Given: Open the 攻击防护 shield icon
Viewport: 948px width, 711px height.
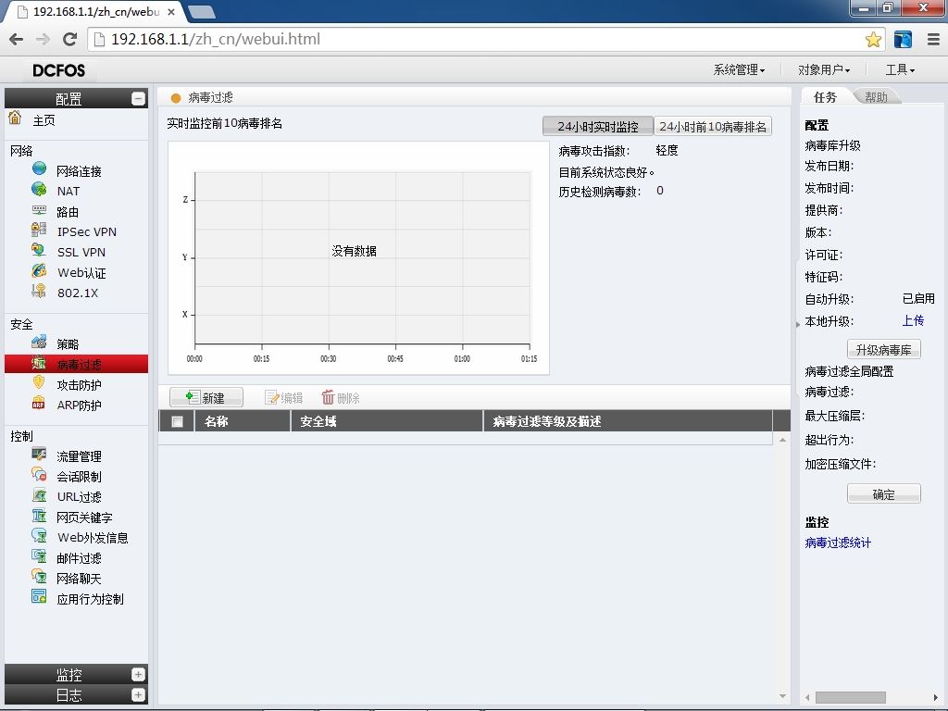Looking at the screenshot, I should click(39, 383).
